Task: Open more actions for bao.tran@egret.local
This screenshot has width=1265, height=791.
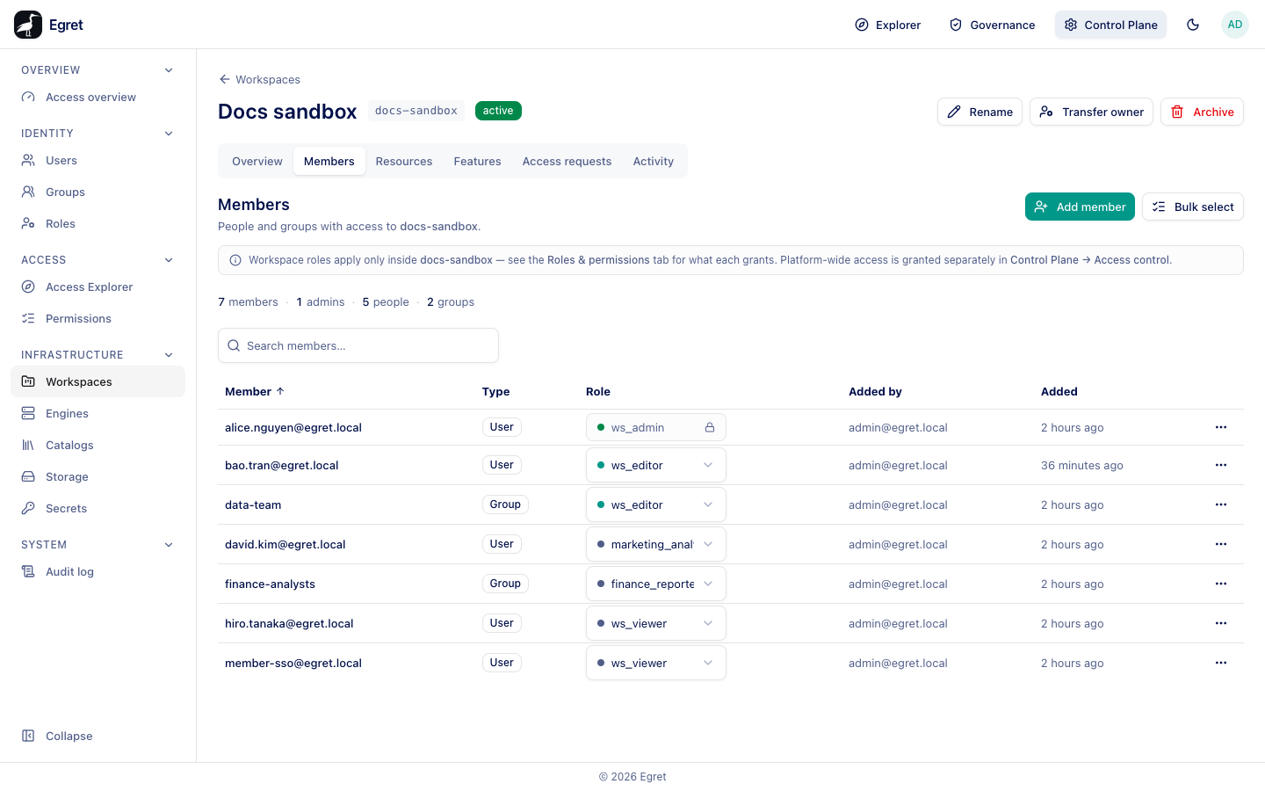Action: point(1221,465)
